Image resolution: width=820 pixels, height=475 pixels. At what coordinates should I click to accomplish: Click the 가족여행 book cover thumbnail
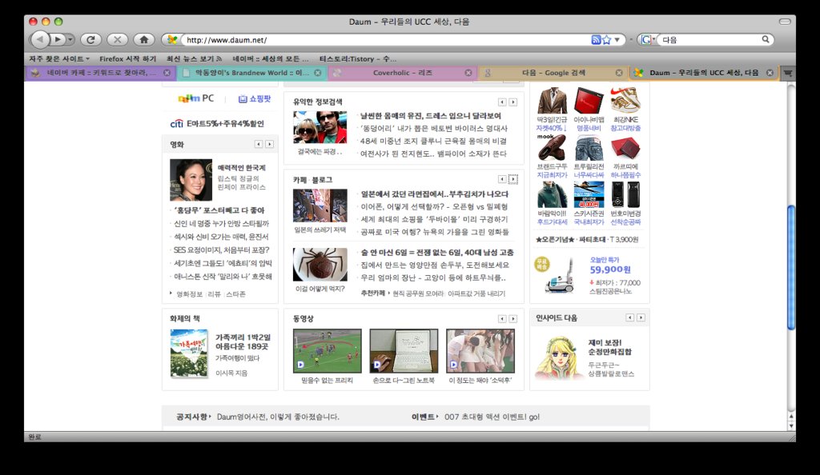pyautogui.click(x=189, y=353)
